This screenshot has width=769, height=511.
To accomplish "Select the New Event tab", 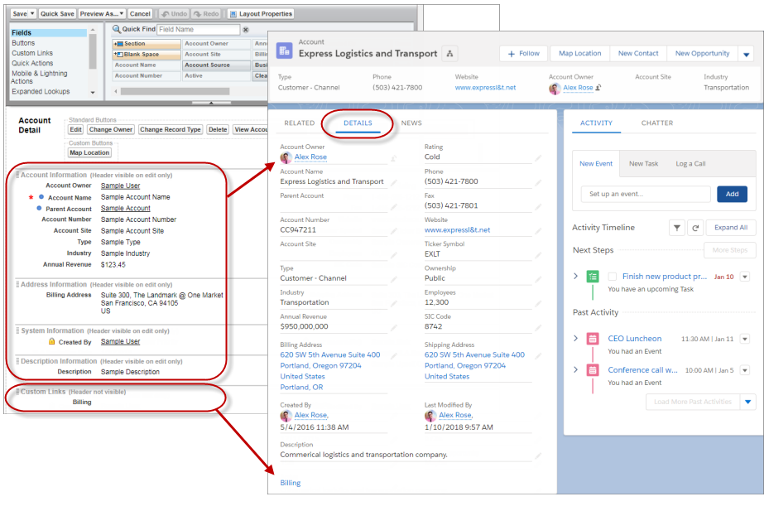I will tap(596, 164).
